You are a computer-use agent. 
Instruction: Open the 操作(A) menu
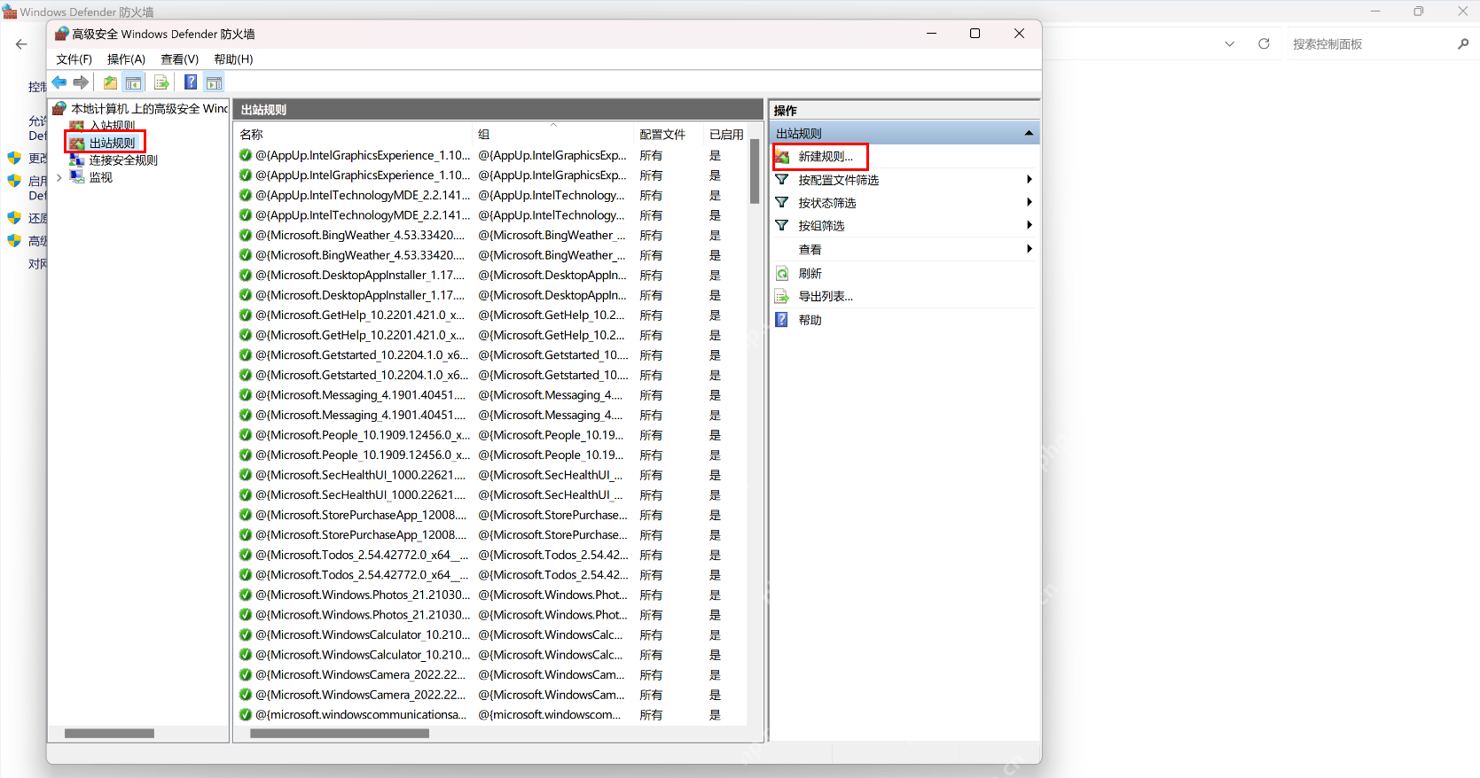(126, 59)
